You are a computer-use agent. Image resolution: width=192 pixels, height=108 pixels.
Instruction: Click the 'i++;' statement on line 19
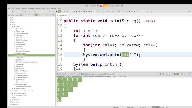(x=78, y=69)
